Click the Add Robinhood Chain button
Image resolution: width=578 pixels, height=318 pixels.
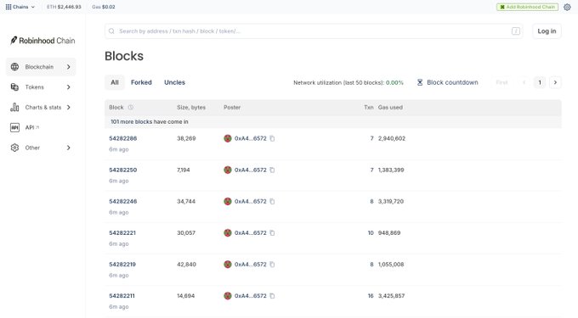[x=527, y=7]
